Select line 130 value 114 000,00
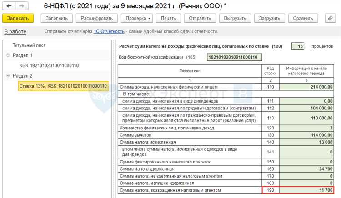Image resolution: width=341 pixels, height=198 pixels. tap(306, 135)
